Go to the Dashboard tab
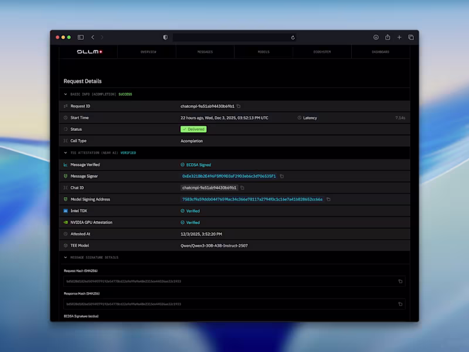The image size is (469, 352). click(380, 52)
